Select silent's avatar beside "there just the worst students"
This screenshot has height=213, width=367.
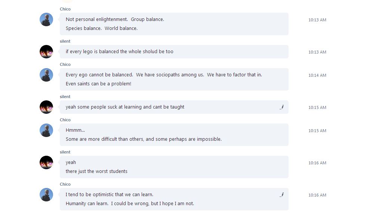(46, 162)
